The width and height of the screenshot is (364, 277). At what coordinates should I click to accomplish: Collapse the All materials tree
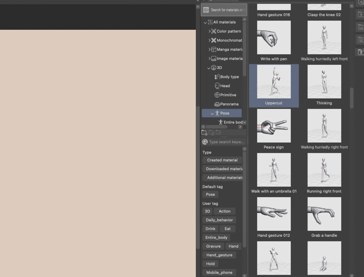(x=205, y=22)
